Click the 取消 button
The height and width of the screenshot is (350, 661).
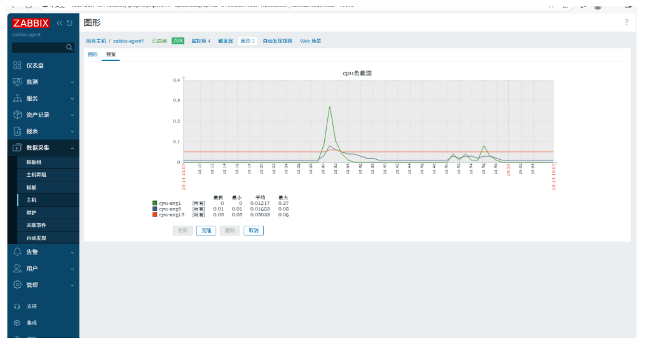(x=254, y=231)
